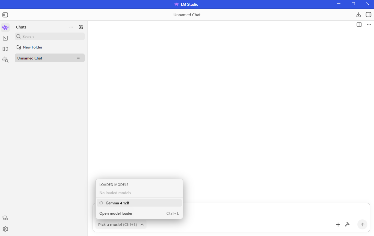This screenshot has width=374, height=236.
Task: Open the Chat view alien icon
Action: click(x=5, y=28)
